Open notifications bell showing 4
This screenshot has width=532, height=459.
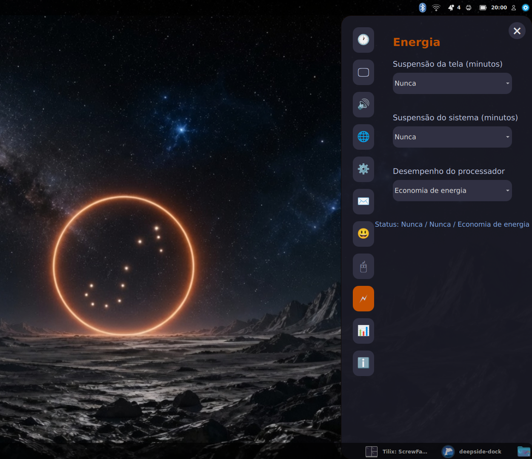(x=454, y=8)
